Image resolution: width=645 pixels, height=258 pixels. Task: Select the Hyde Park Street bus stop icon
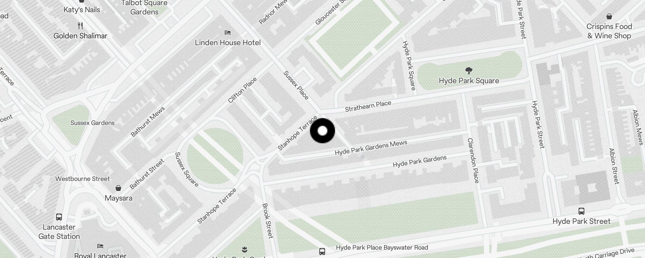[581, 211]
